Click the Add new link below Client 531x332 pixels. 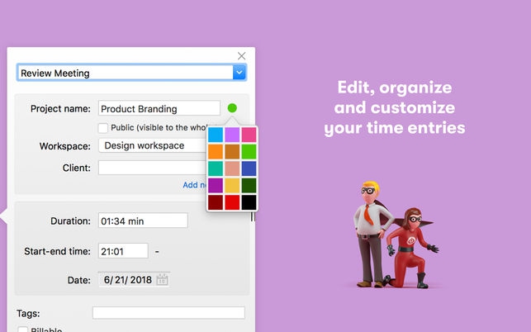195,185
